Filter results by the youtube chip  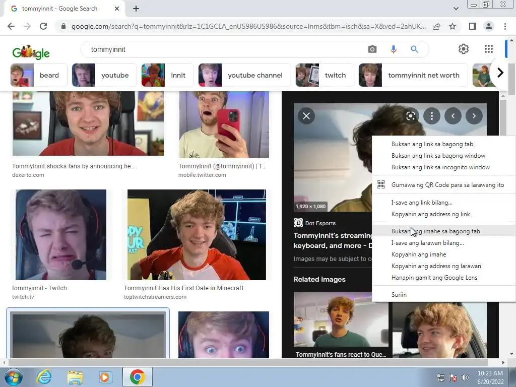click(104, 75)
